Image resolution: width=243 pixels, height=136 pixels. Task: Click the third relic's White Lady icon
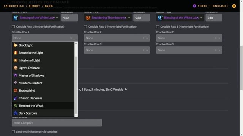pyautogui.click(x=160, y=18)
